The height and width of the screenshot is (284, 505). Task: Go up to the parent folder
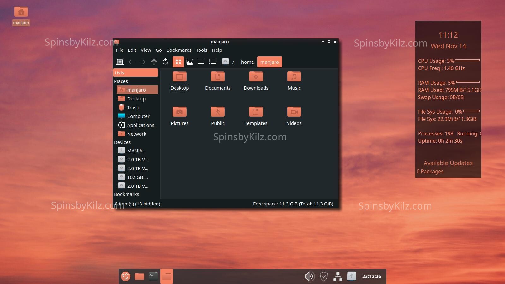154,62
